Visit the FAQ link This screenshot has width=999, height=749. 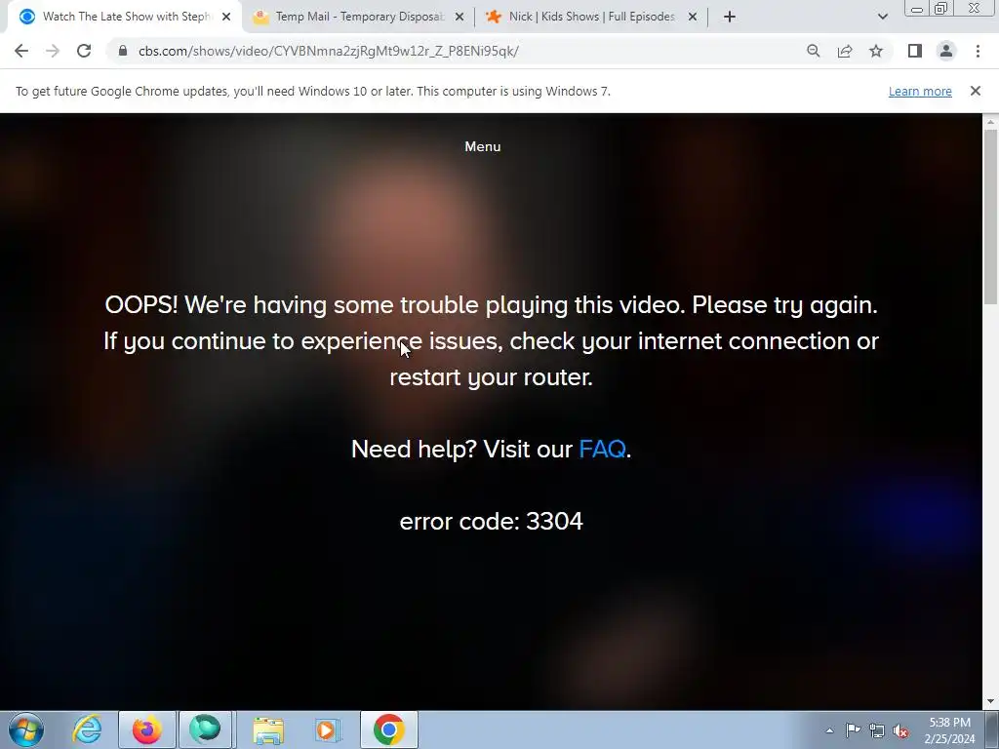click(602, 449)
